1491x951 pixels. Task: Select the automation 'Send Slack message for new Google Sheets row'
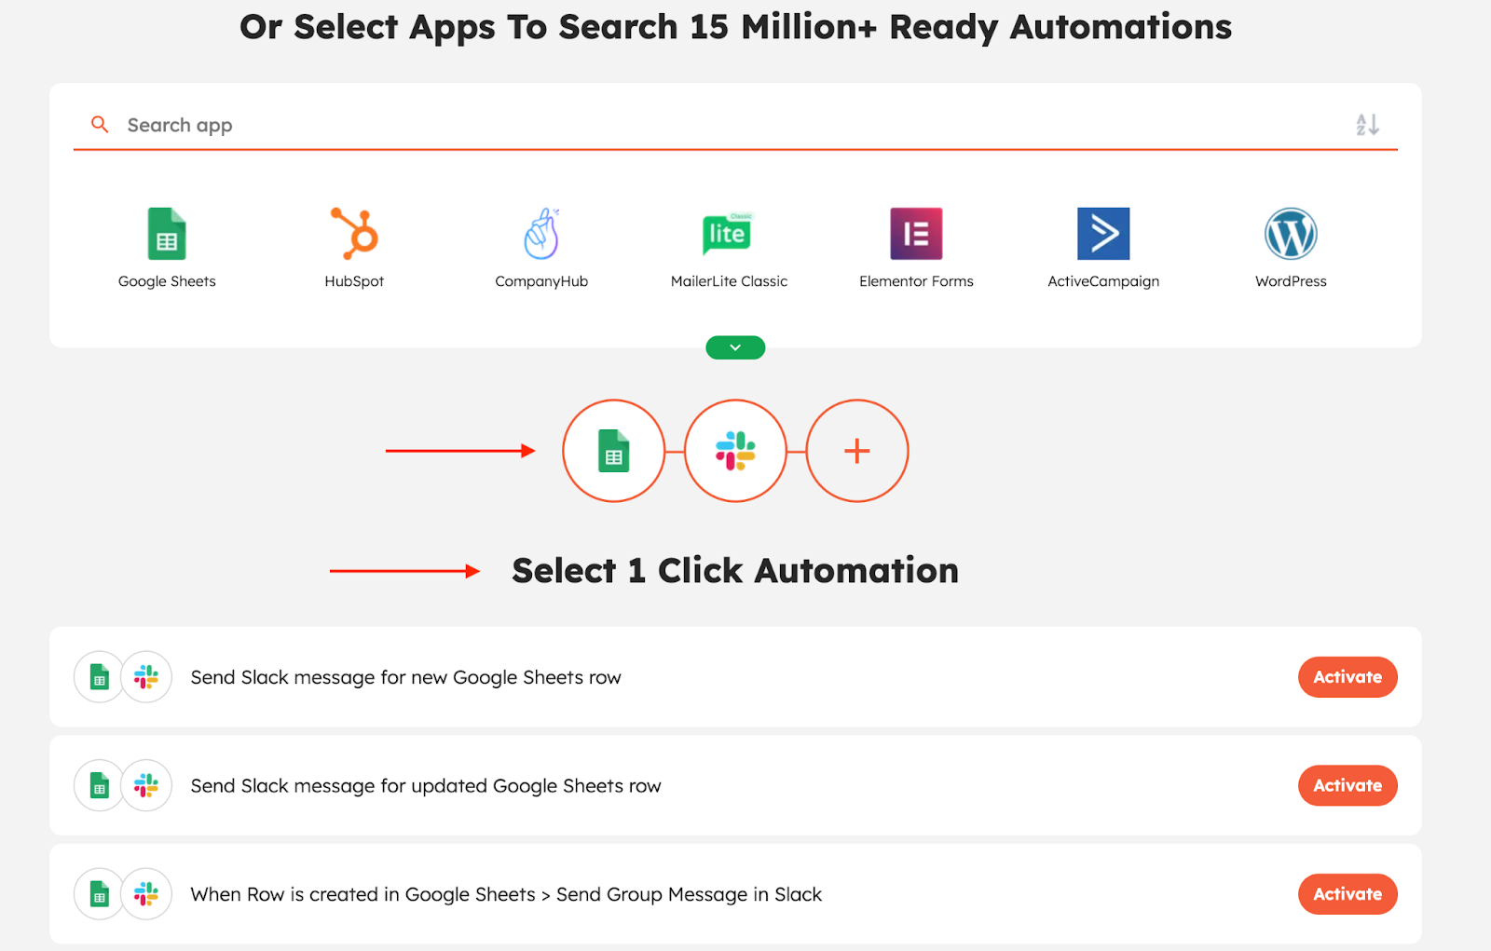coord(405,677)
